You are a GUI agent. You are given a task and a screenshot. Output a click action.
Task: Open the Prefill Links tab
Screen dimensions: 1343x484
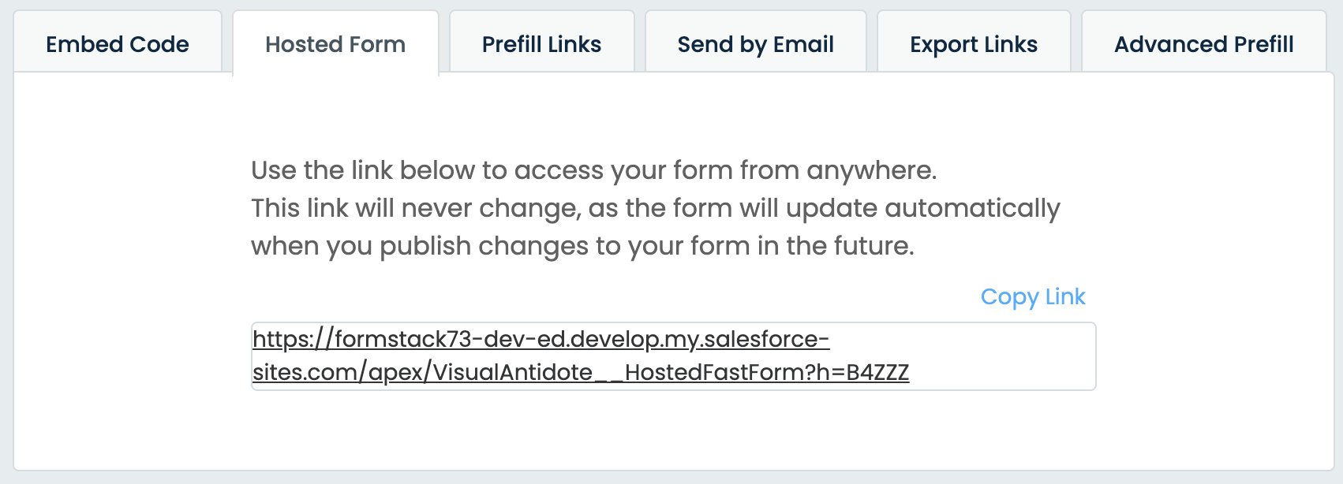[541, 44]
